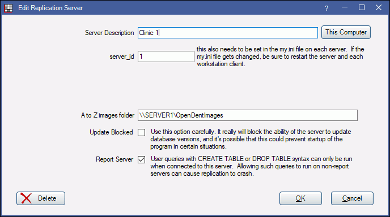Open help with the question mark button
The image size is (390, 217).
point(327,8)
